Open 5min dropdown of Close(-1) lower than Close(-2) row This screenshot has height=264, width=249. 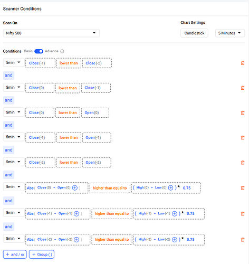tap(14, 62)
